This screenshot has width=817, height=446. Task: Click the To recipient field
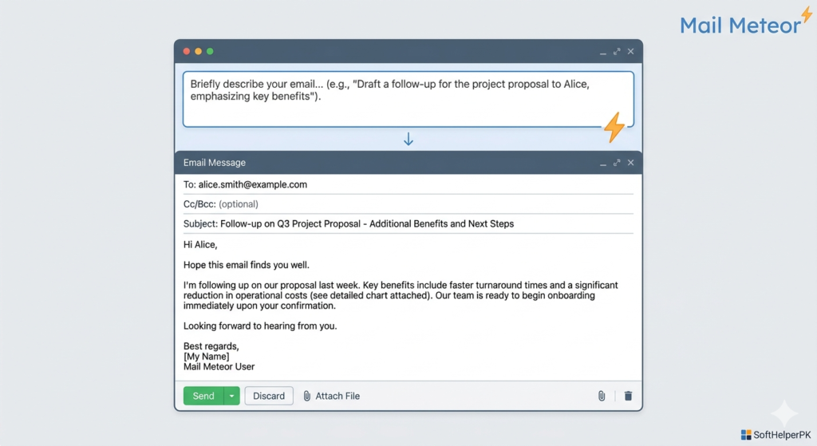[408, 184]
